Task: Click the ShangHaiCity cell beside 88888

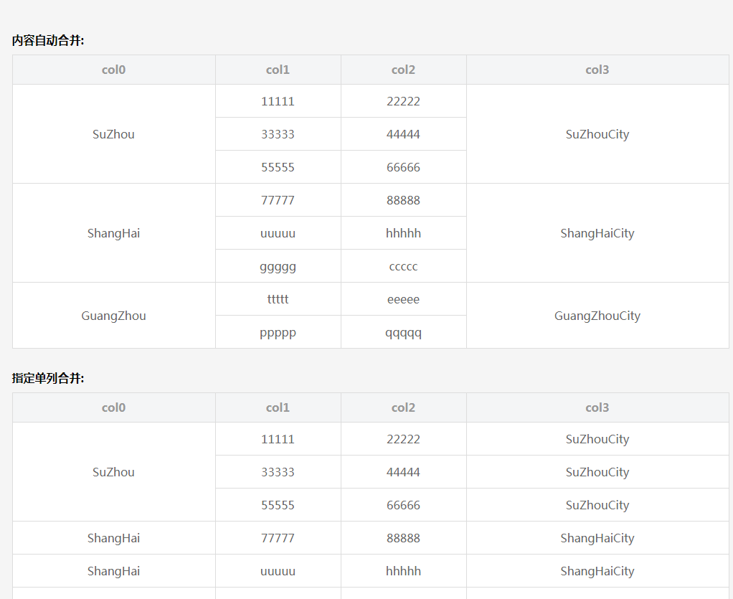Action: tap(597, 537)
